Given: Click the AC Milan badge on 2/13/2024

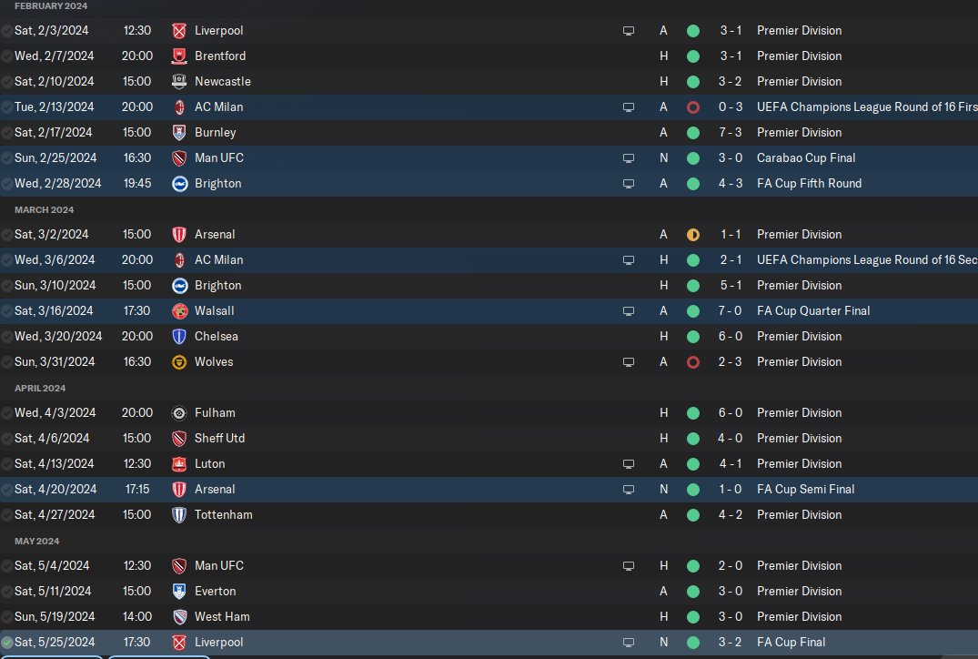Looking at the screenshot, I should click(179, 107).
